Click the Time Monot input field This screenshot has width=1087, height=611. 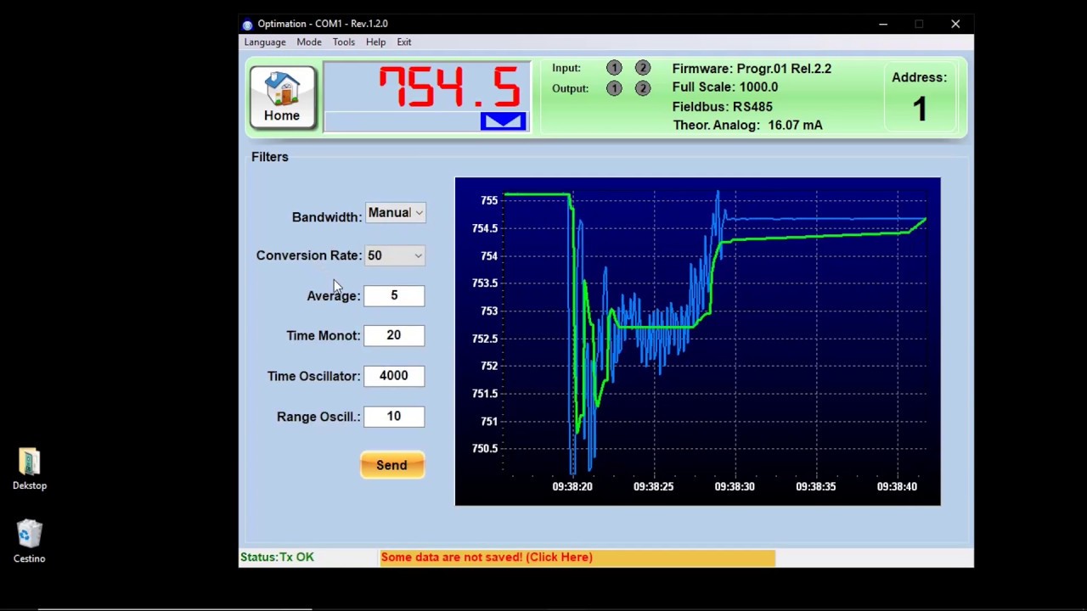[x=394, y=335]
